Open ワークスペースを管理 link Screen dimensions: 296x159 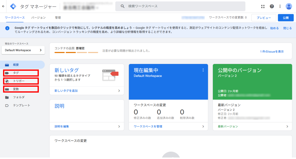pos(148,126)
